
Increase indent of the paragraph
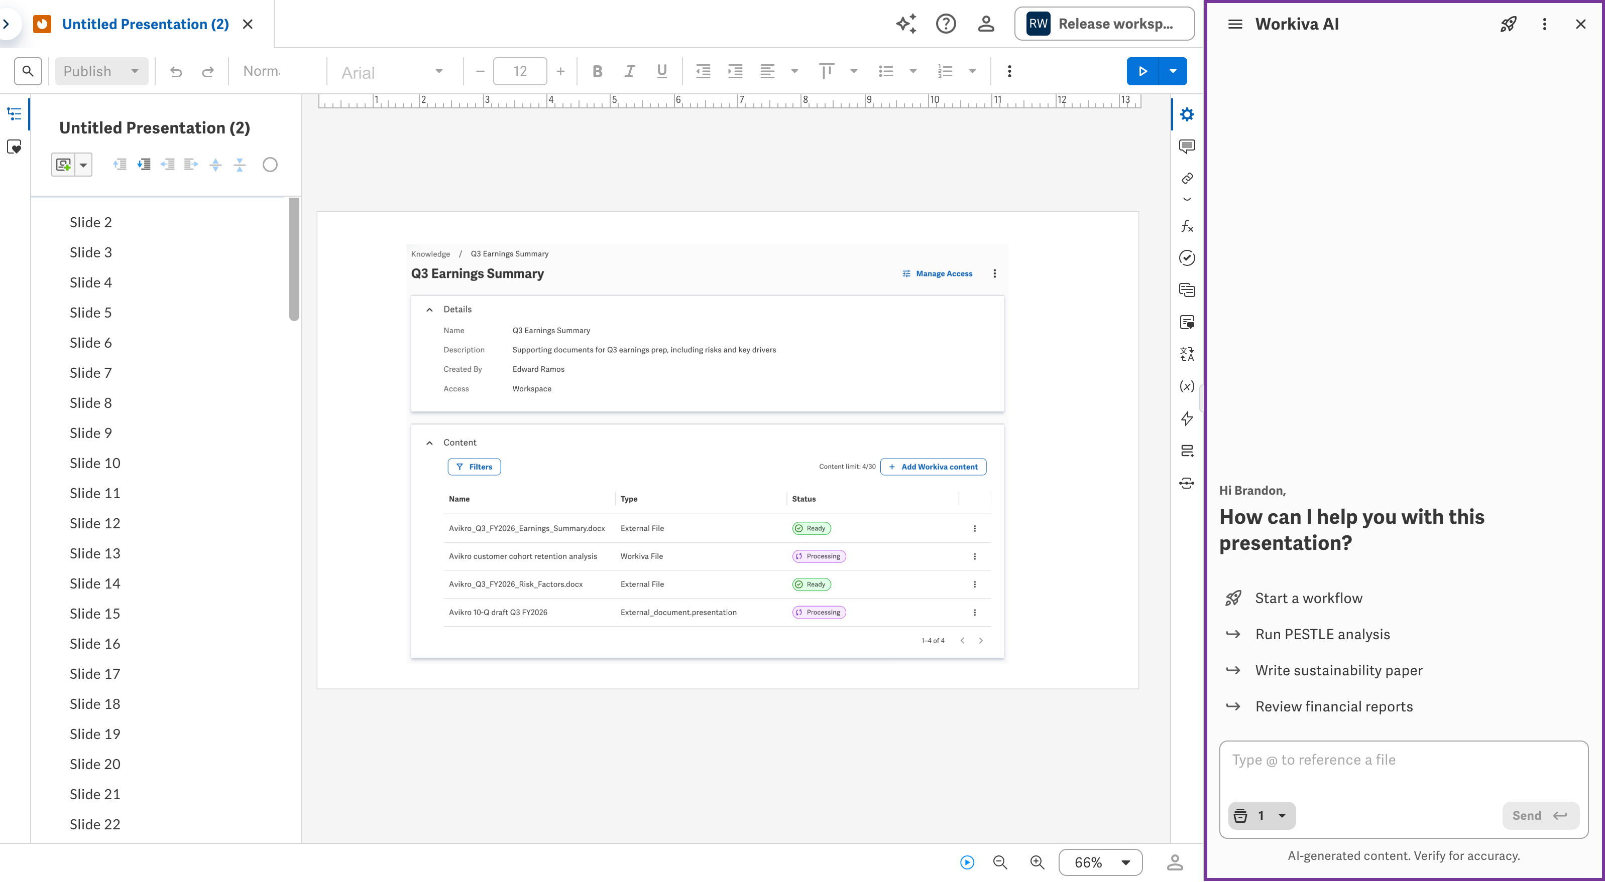coord(735,72)
